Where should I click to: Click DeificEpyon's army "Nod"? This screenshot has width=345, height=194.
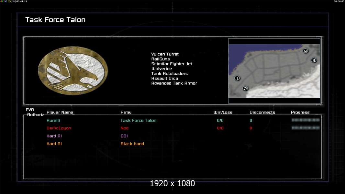pos(125,128)
